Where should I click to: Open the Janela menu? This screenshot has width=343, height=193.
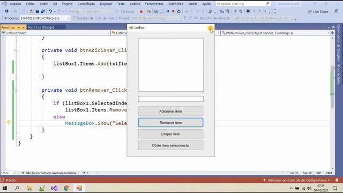[x=192, y=4]
